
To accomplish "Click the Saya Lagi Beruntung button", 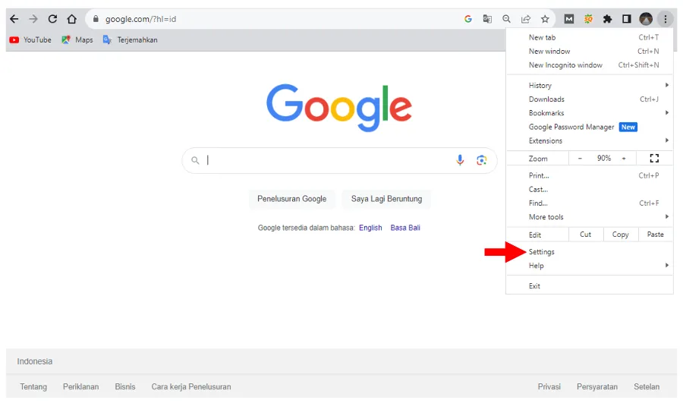I will (x=386, y=199).
